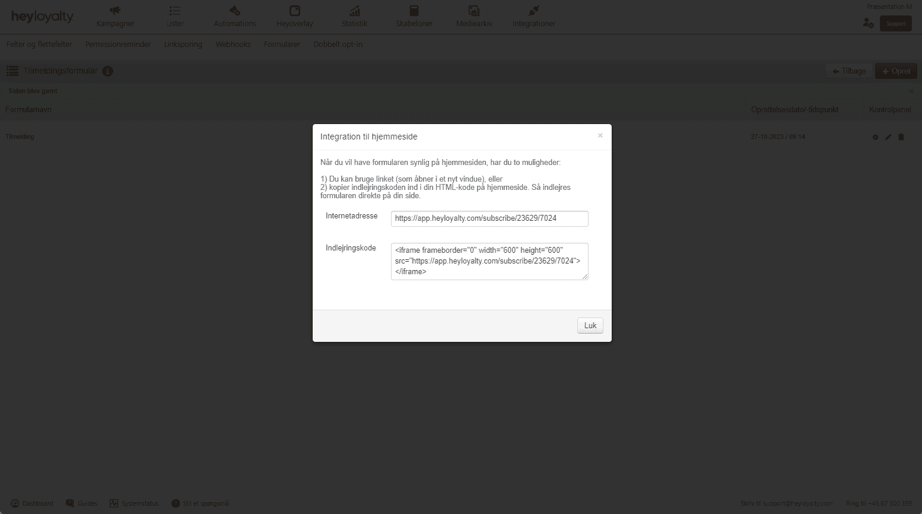Open the Lister list icon
Viewport: 922px width, 514px height.
(x=174, y=11)
